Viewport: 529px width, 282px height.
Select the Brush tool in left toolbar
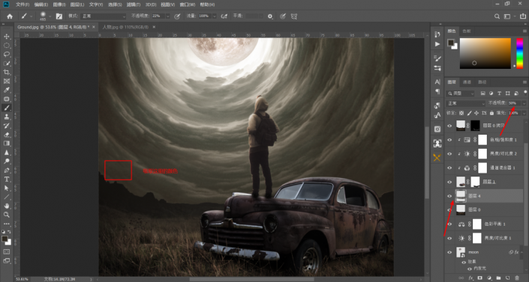7,108
